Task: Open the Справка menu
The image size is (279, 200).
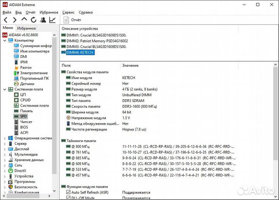Action: pos(86,12)
